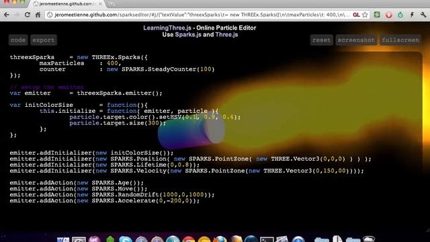Click the Lifetime values 0,0.8
The width and height of the screenshot is (430, 242).
179,165
